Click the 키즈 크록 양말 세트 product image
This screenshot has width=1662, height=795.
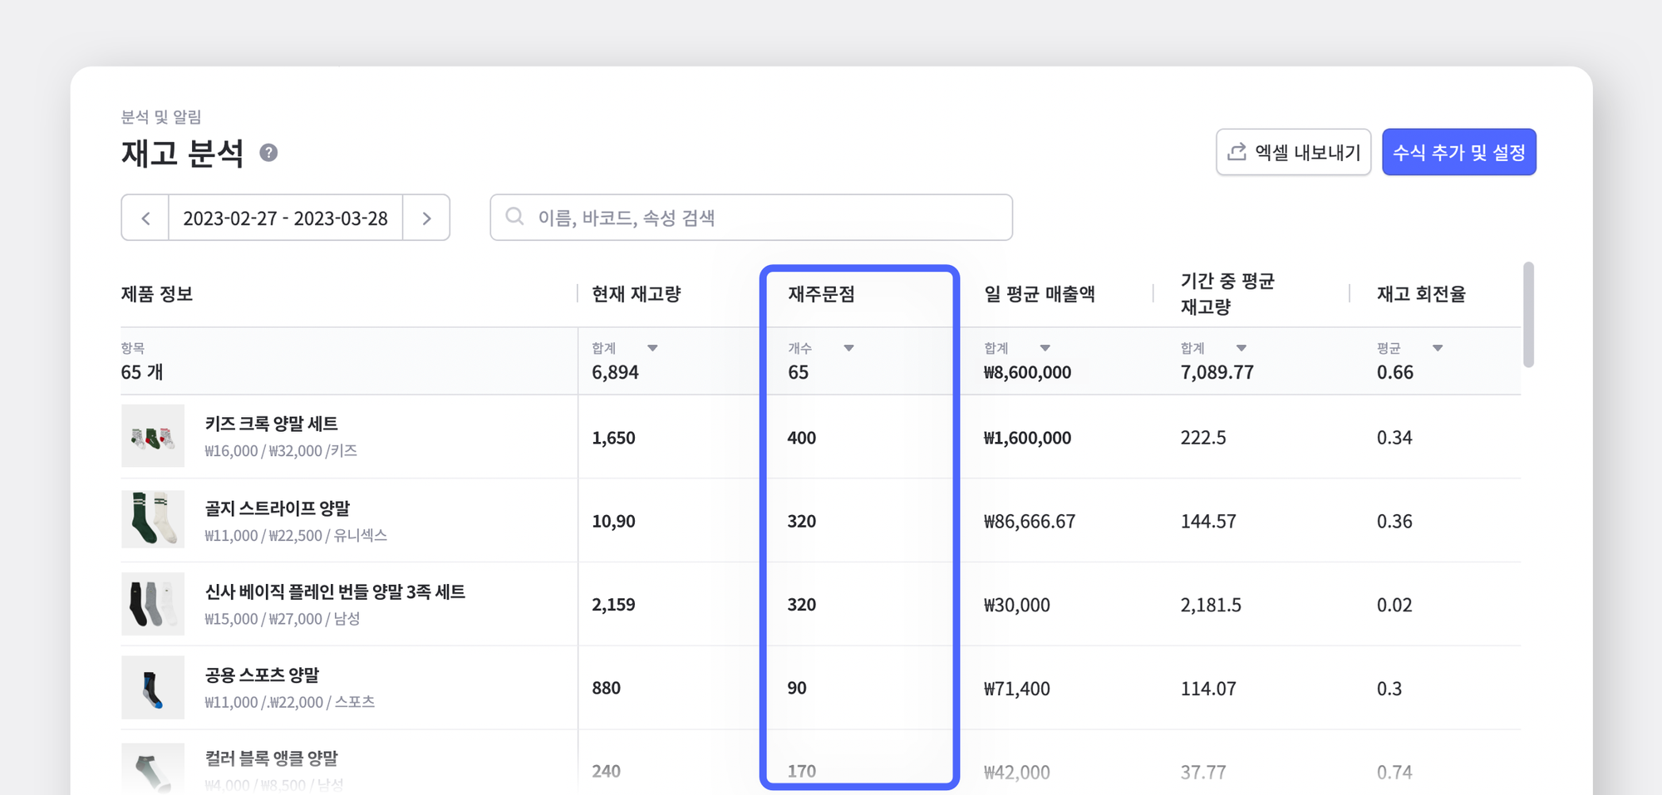click(x=153, y=436)
